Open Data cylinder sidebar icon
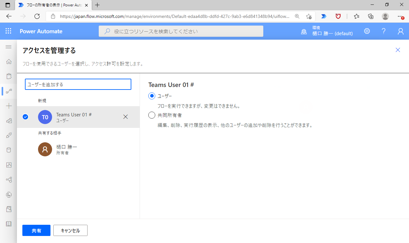The image size is (409, 243). tap(9, 150)
